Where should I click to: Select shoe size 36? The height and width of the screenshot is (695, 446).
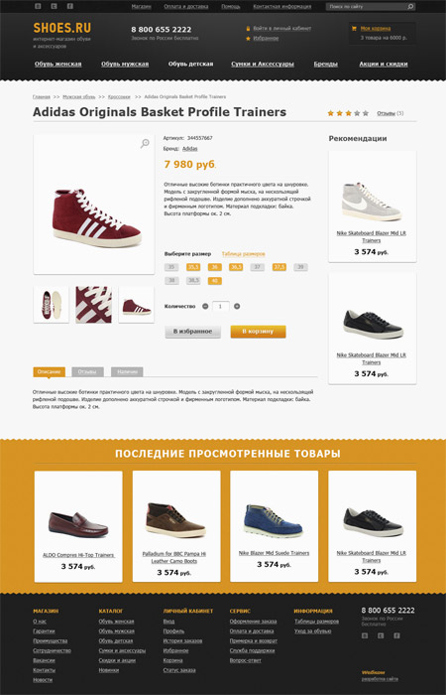coord(215,267)
